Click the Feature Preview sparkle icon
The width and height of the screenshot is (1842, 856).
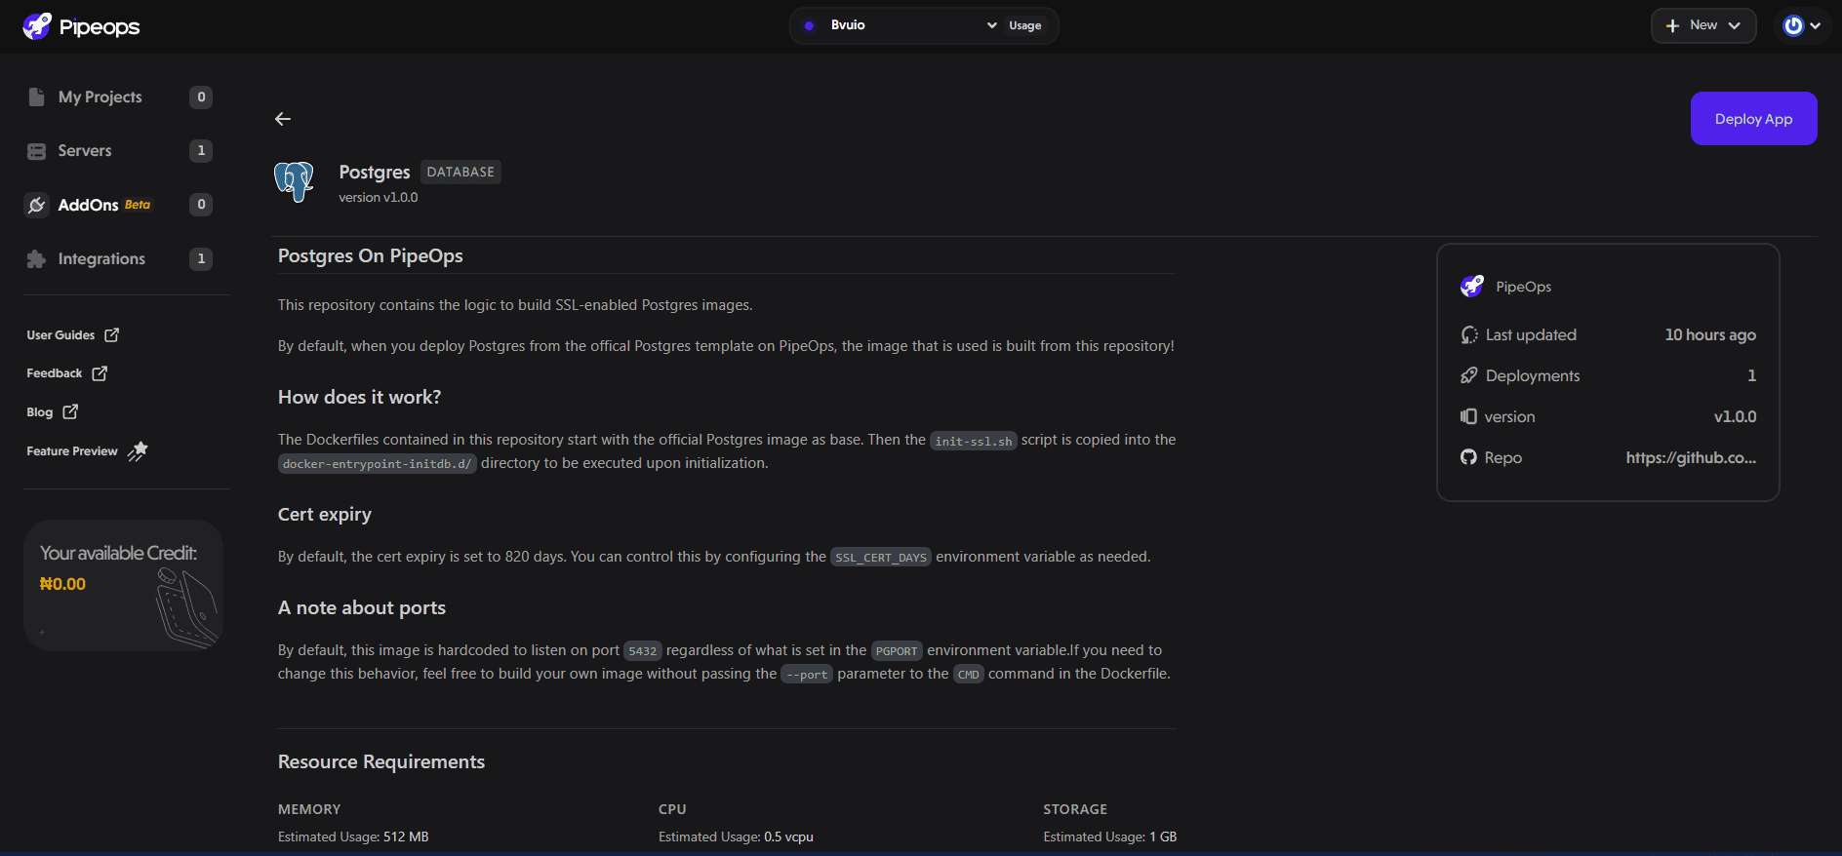tap(138, 450)
